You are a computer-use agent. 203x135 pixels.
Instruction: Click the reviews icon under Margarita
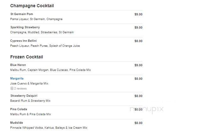click(12, 89)
